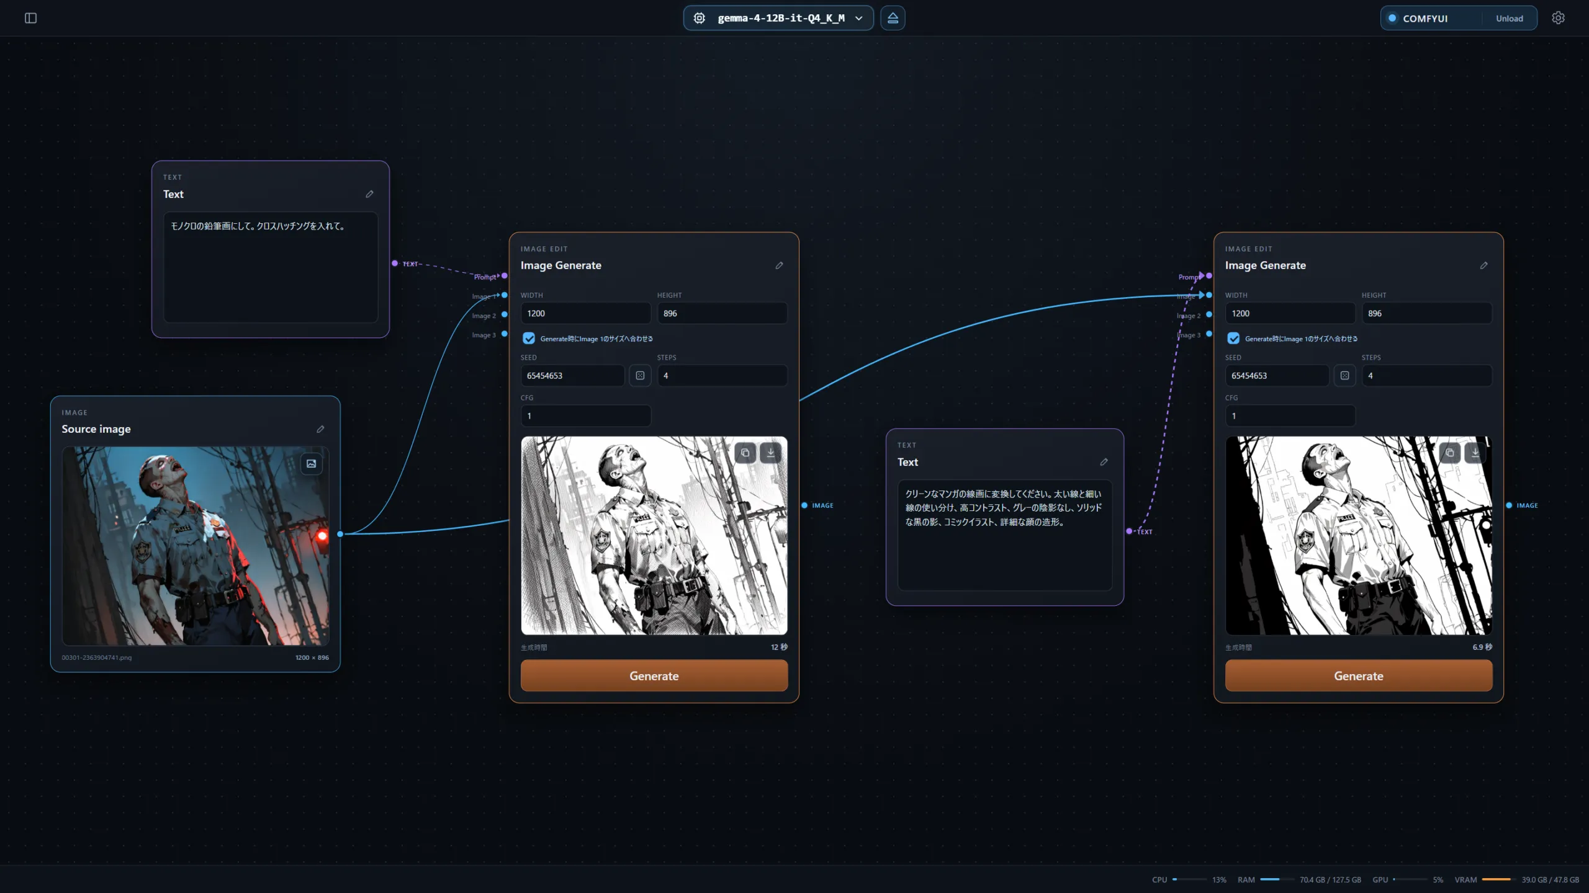The height and width of the screenshot is (893, 1589).
Task: Click the Image 3 input port of first node
Action: tap(505, 334)
